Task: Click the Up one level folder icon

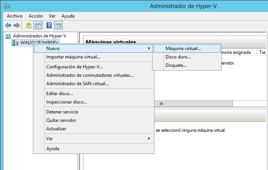Action: coord(29,25)
